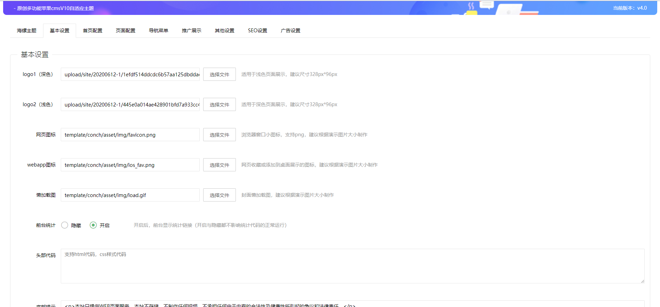
Task: Go to the 页面配置 tab
Action: (125, 31)
